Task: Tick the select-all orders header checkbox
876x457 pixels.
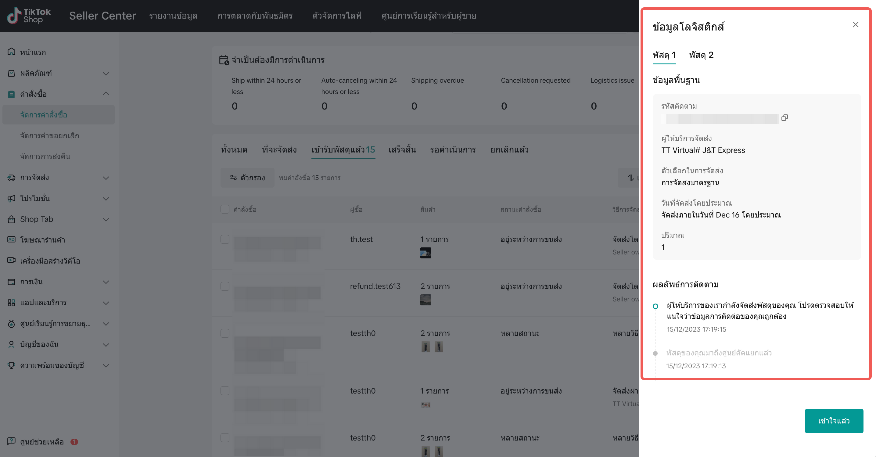Action: pyautogui.click(x=225, y=209)
